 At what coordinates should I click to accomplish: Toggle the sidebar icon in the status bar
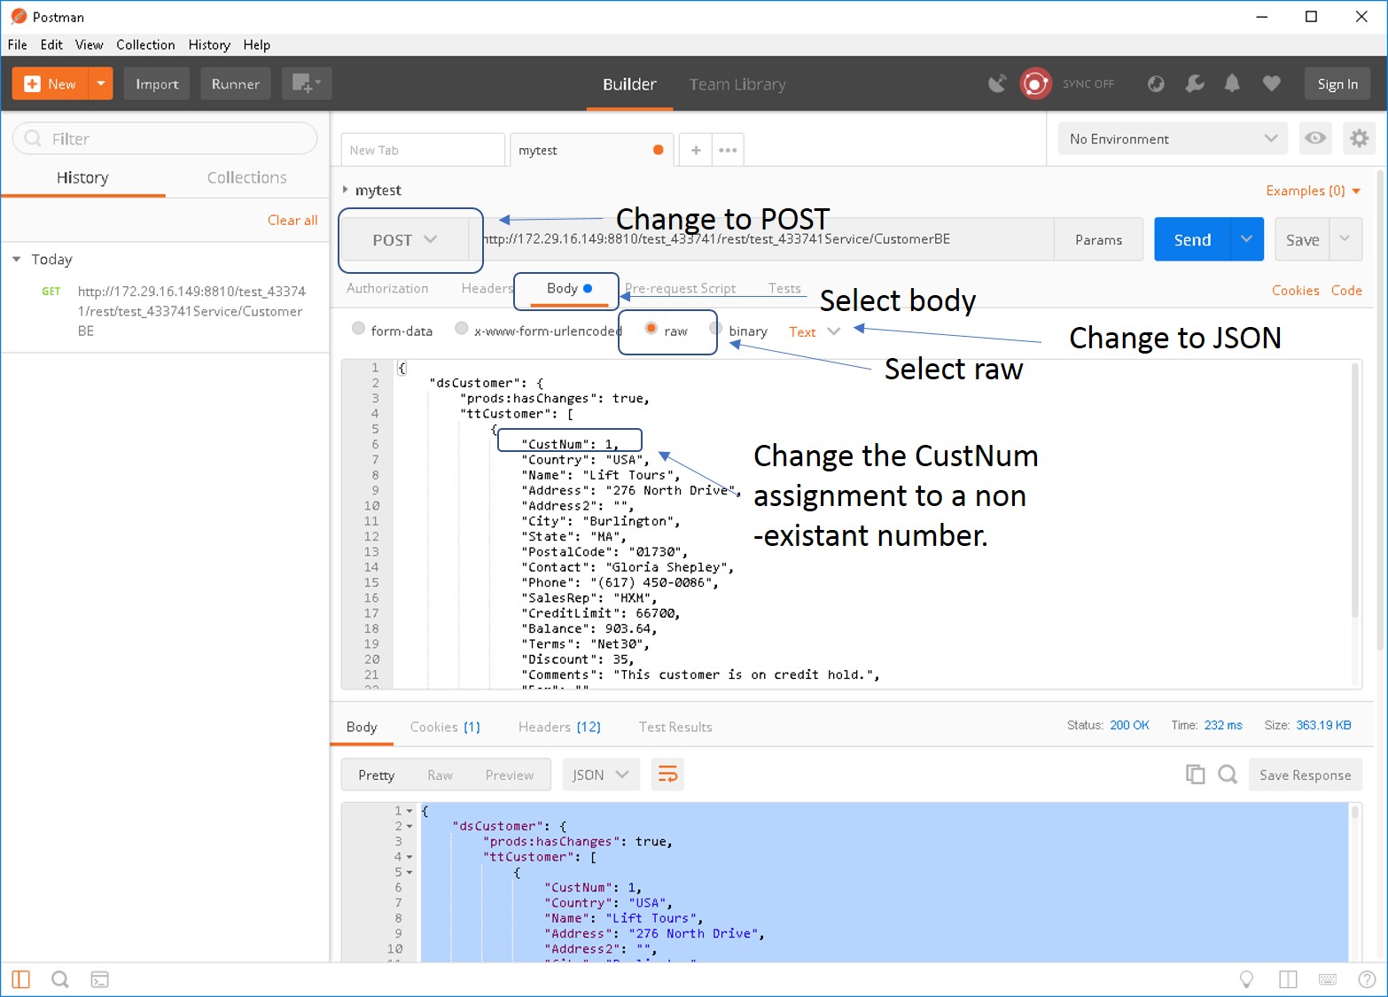pos(21,979)
